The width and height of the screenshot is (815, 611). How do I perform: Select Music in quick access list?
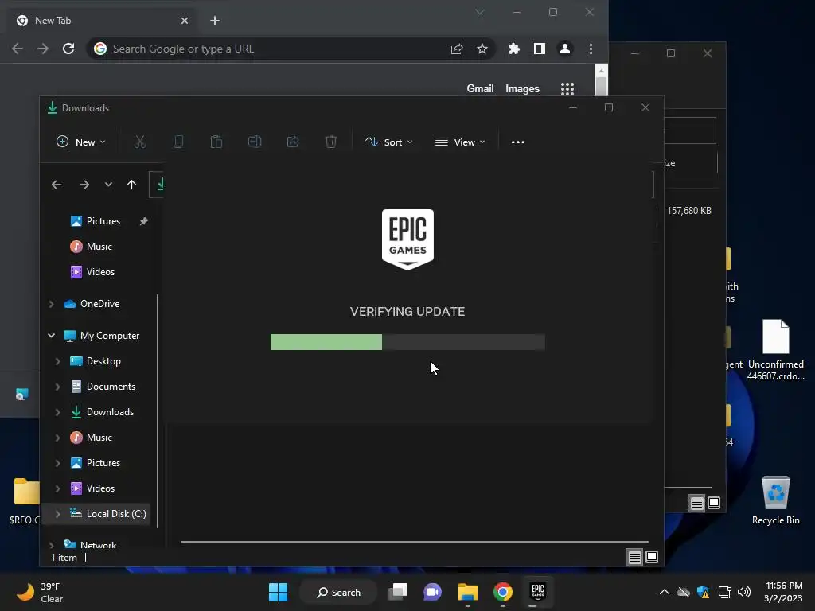tap(99, 247)
